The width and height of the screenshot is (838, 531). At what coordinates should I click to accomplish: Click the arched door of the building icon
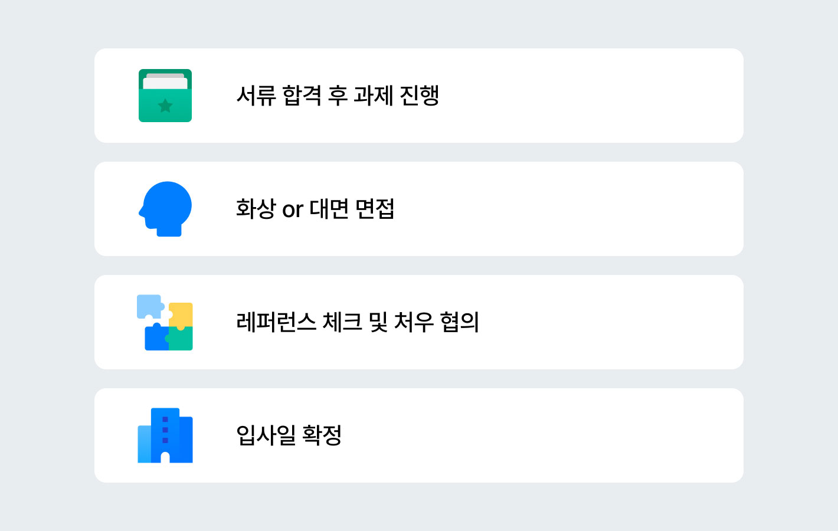click(x=165, y=457)
